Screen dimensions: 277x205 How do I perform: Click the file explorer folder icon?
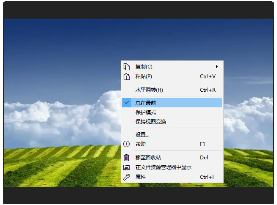pyautogui.click(x=126, y=167)
